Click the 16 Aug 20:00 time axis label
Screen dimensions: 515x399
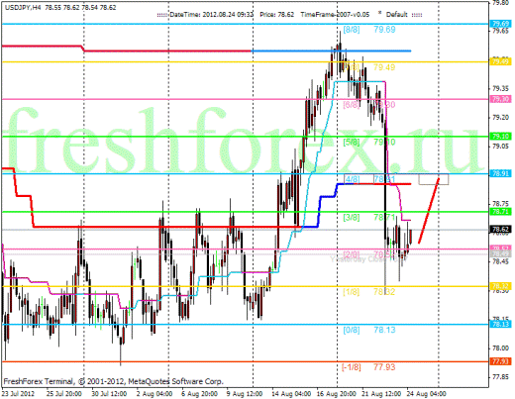coord(337,394)
